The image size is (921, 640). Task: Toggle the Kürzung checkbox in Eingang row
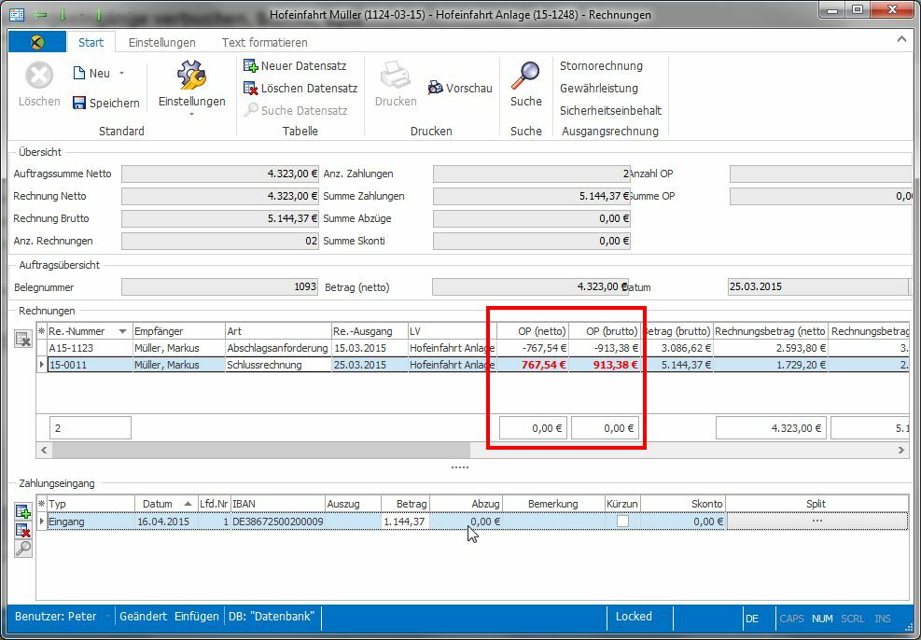point(622,522)
